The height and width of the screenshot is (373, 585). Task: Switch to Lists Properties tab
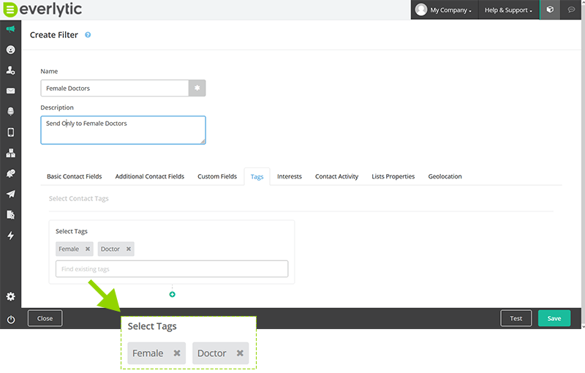coord(393,176)
